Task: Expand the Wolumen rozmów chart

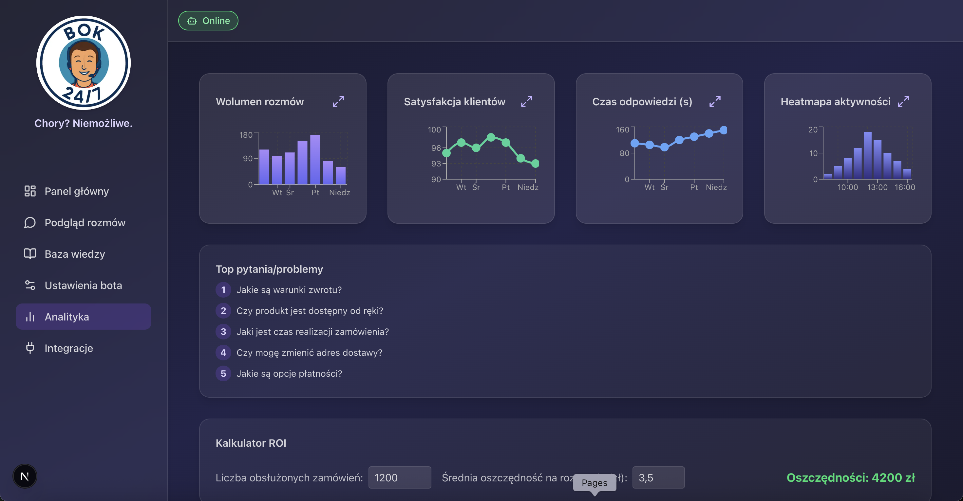Action: click(338, 101)
